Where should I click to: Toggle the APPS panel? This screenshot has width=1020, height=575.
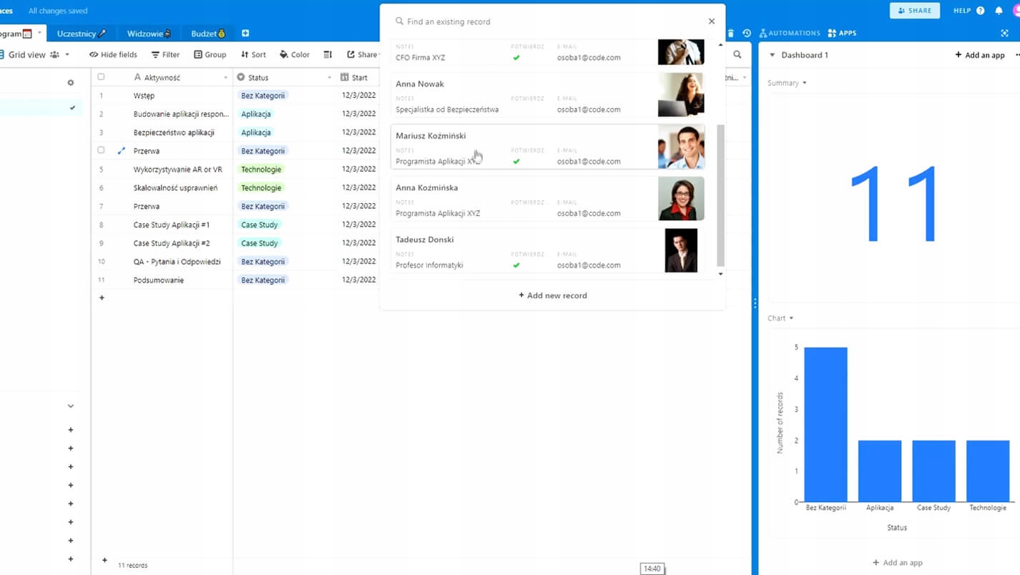pos(842,34)
